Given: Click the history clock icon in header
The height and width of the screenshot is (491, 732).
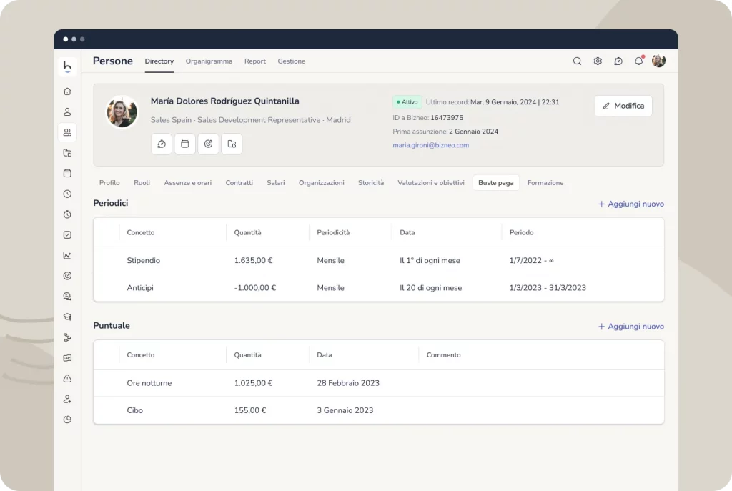Looking at the screenshot, I should [618, 61].
